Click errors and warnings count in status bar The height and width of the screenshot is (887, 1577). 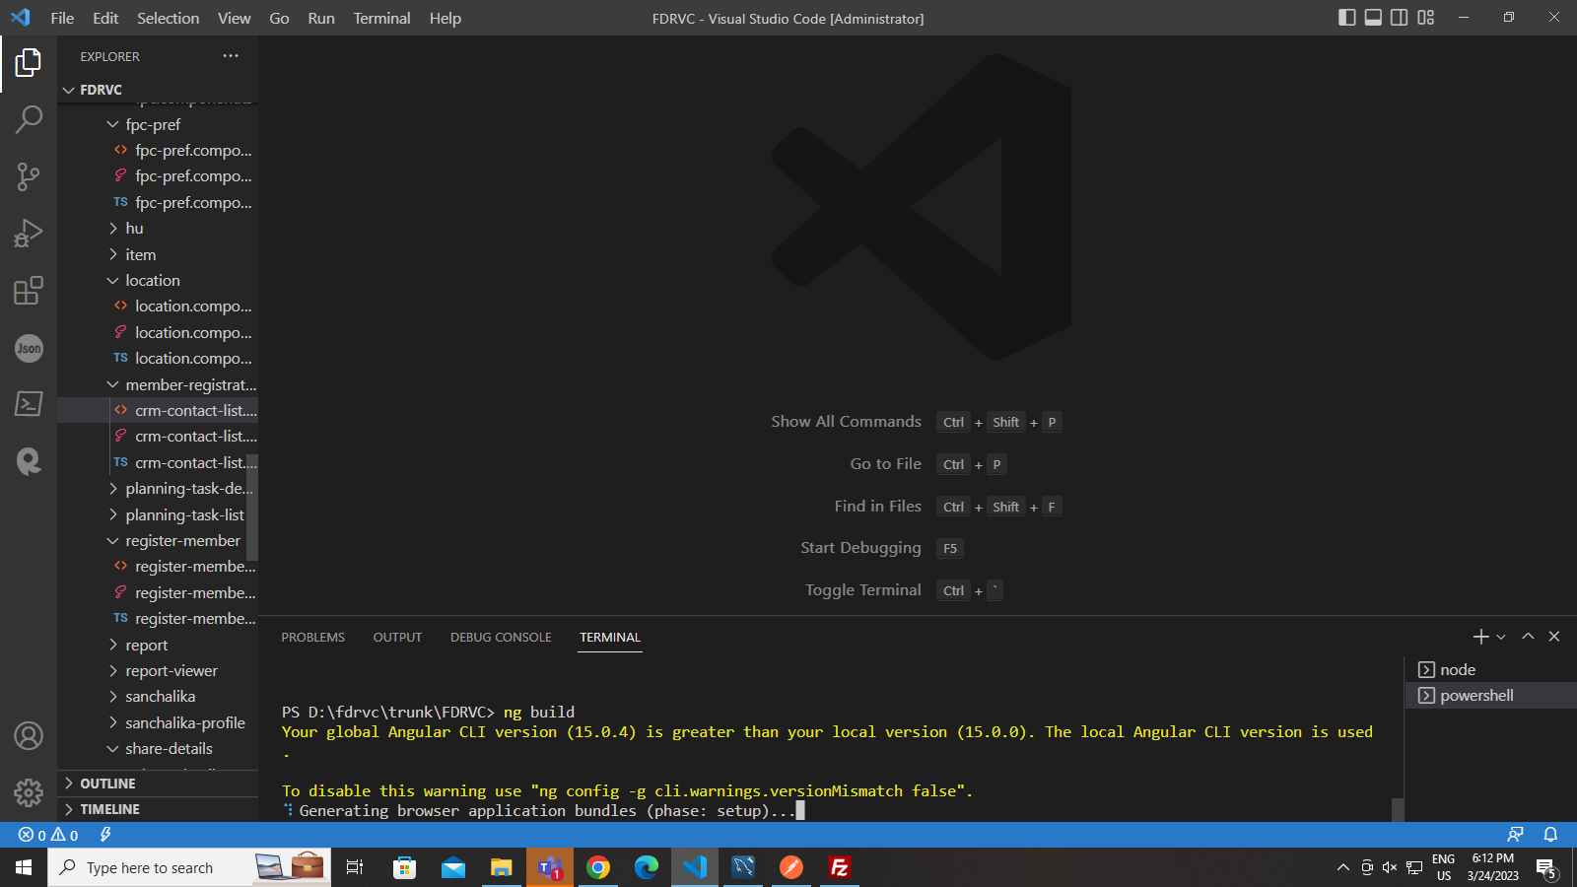point(47,835)
